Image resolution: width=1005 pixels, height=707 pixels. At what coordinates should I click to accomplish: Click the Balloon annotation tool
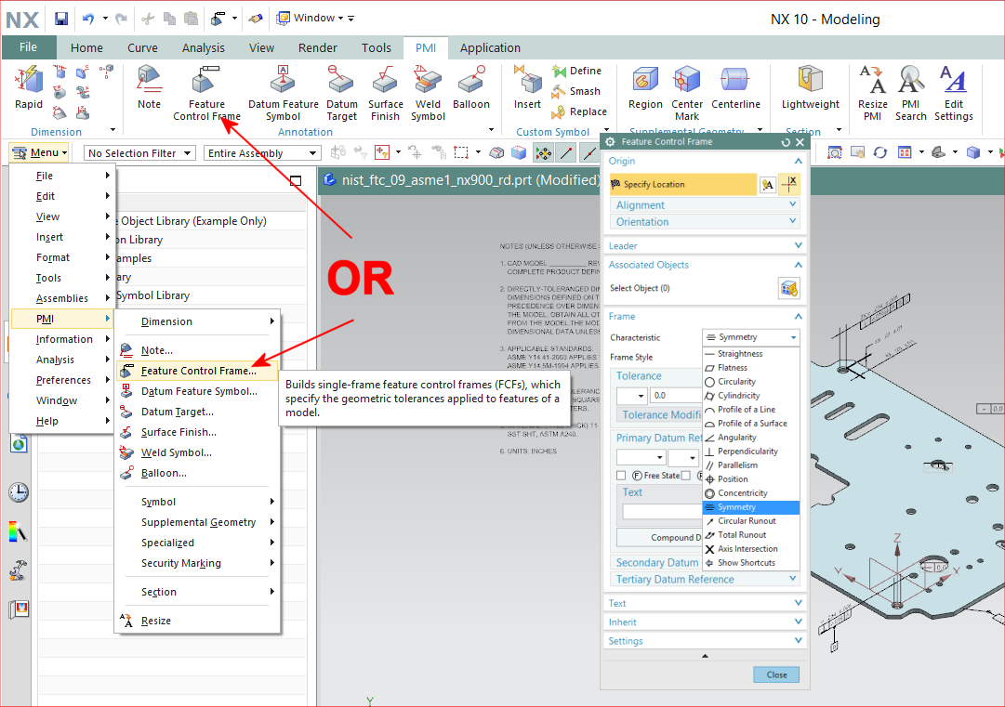(471, 87)
